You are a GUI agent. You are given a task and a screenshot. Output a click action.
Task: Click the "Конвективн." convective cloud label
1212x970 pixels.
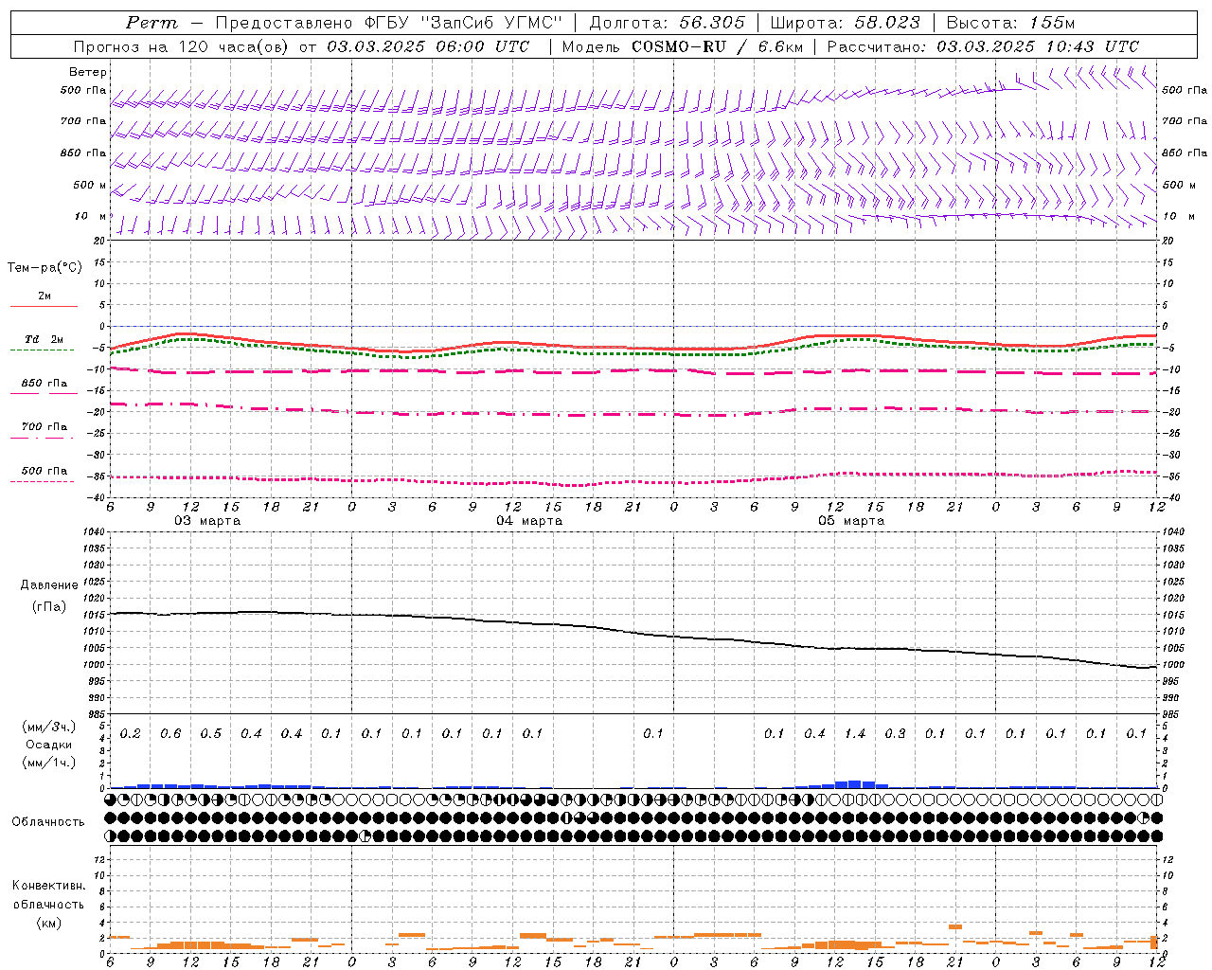pos(49,886)
